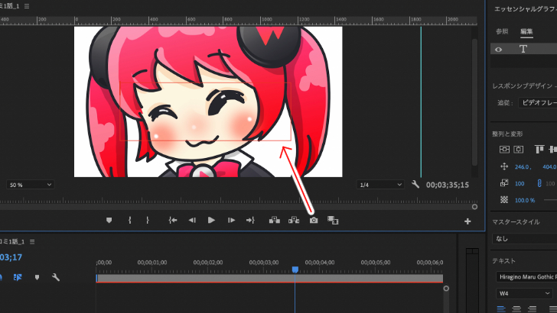
Task: Click the scale icon
Action: [x=504, y=183]
